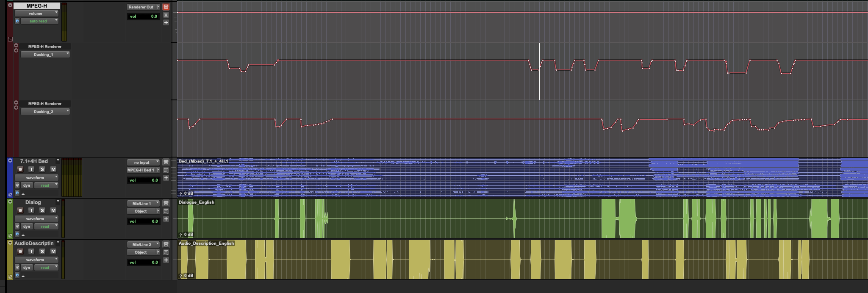Image resolution: width=868 pixels, height=293 pixels.
Task: Click metronome icon on 7.1+4H Bed track
Action: [23, 193]
